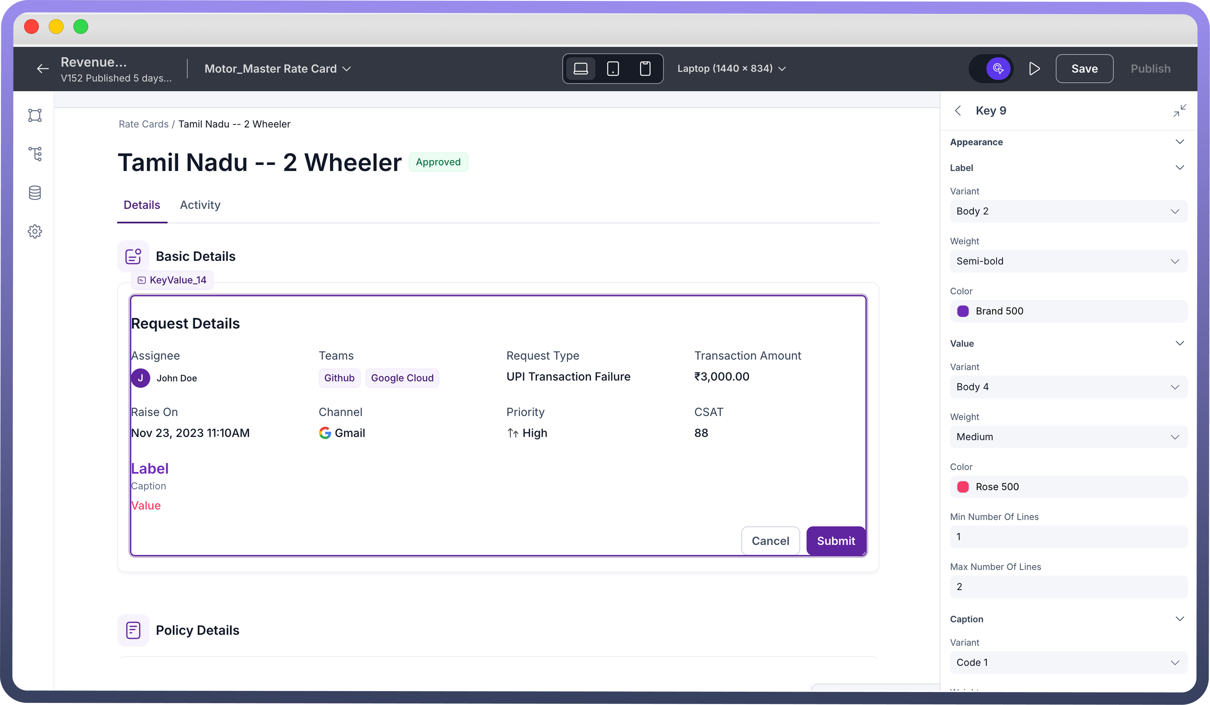Click the Rose 500 color swatch
Viewport: 1210px width, 705px height.
(x=963, y=487)
